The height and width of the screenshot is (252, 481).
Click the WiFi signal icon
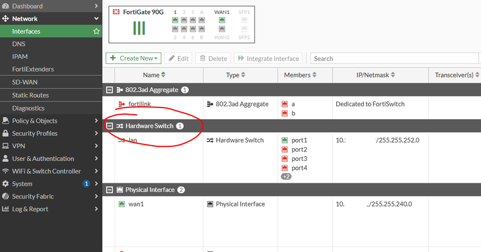(x=5, y=171)
